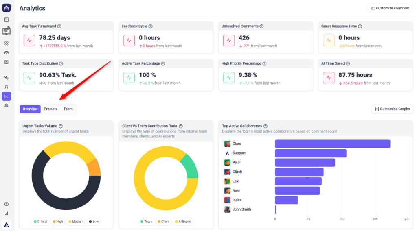Click the Support bar in collaborators chart
The height and width of the screenshot is (231, 417).
pos(311,153)
